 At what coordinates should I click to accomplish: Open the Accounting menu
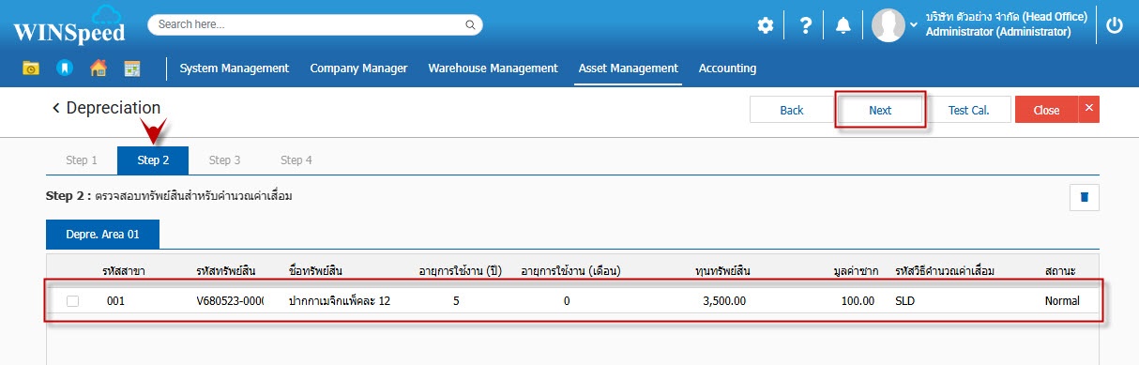coord(727,68)
